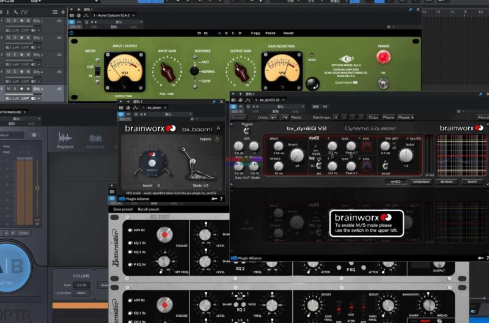Click Undo arrow in bx_dynEQ toolbar
This screenshot has height=323, width=489.
tap(273, 117)
